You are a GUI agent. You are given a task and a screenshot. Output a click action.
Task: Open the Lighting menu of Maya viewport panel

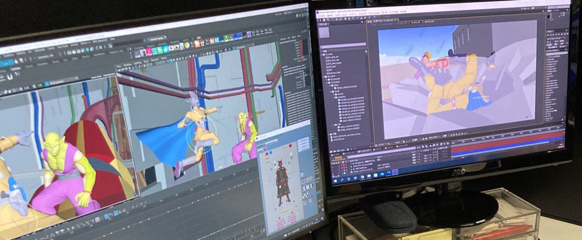point(137,62)
